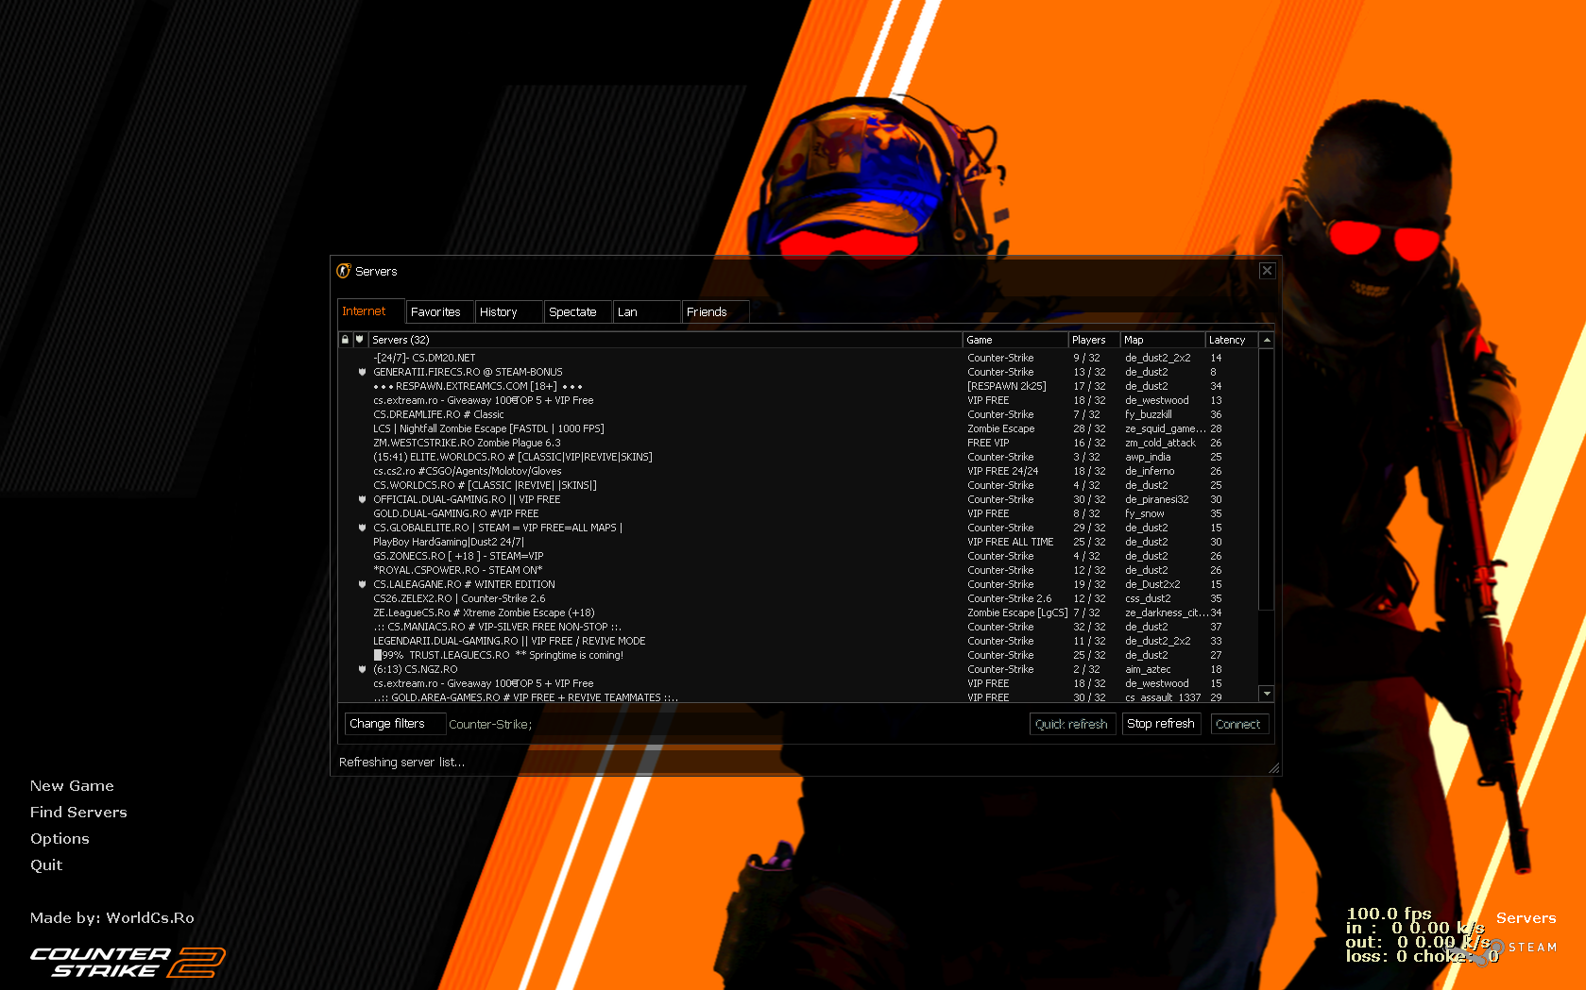
Task: Select TRUST.LEAGUECS.RO Springtime server
Action: tap(797, 655)
